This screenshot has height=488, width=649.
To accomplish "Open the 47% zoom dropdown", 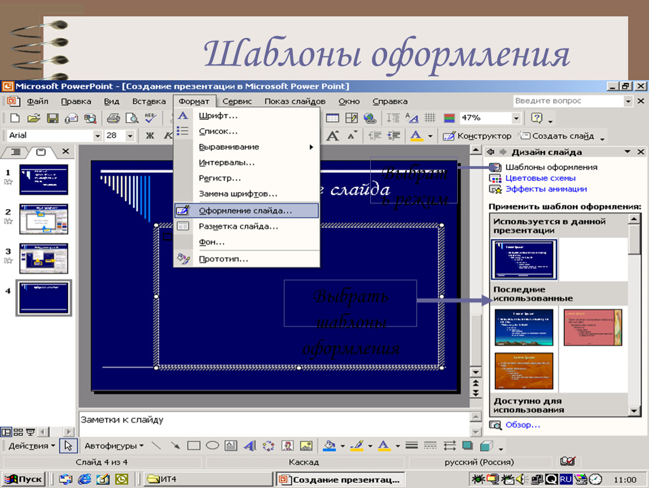I will click(516, 118).
